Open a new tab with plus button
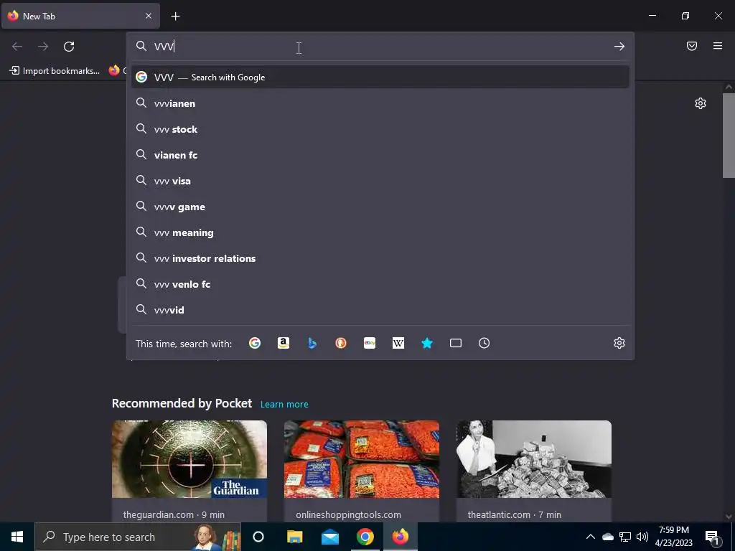 pos(175,17)
